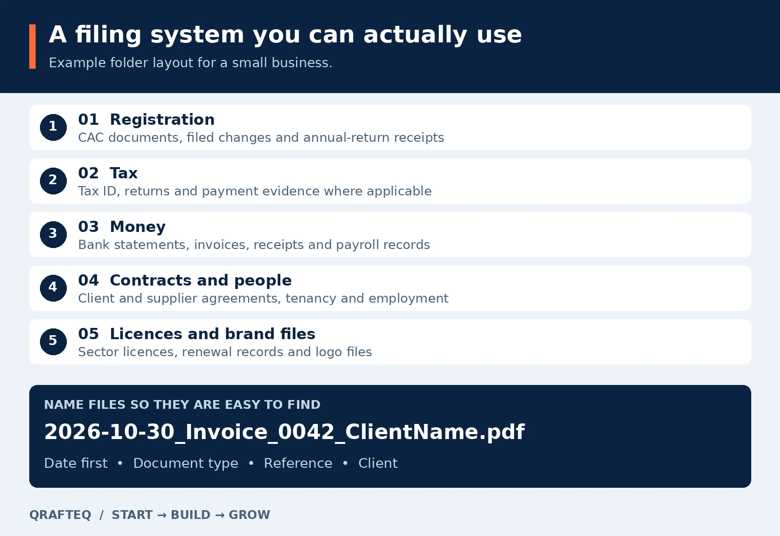
Task: Click numbered circle 5 beside Licences and brand files
Action: click(x=53, y=342)
